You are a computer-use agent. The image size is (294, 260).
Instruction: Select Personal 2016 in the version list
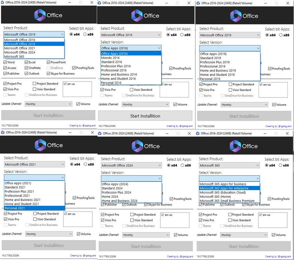coord(131,83)
